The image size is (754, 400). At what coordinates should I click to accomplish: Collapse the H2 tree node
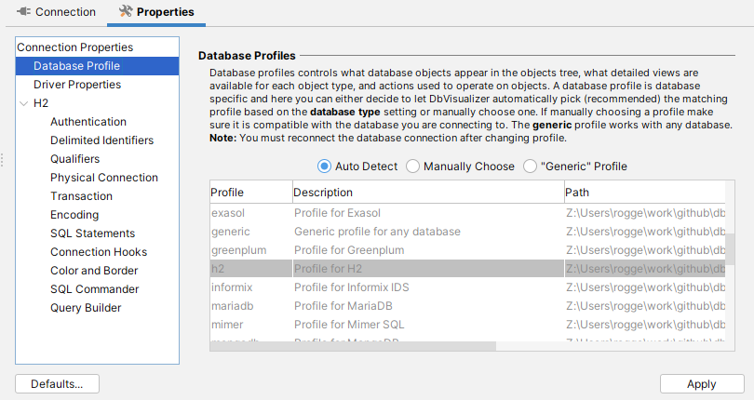click(23, 103)
